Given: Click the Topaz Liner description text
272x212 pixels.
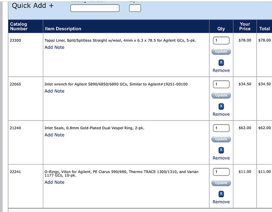Looking at the screenshot, I should [120, 40].
